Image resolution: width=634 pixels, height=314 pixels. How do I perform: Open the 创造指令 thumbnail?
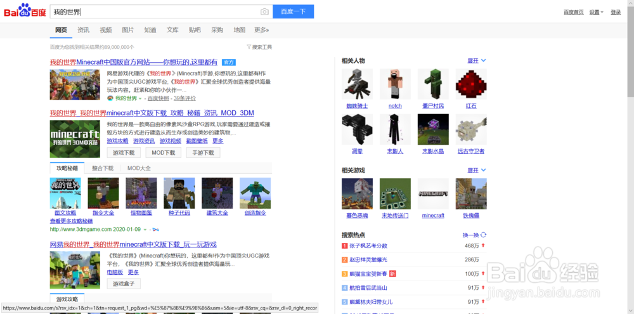pos(255,193)
